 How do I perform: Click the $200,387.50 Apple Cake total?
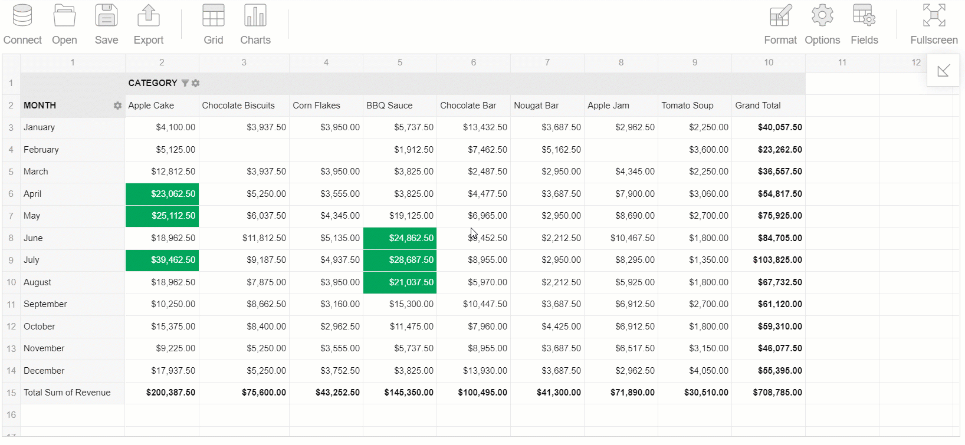[162, 393]
